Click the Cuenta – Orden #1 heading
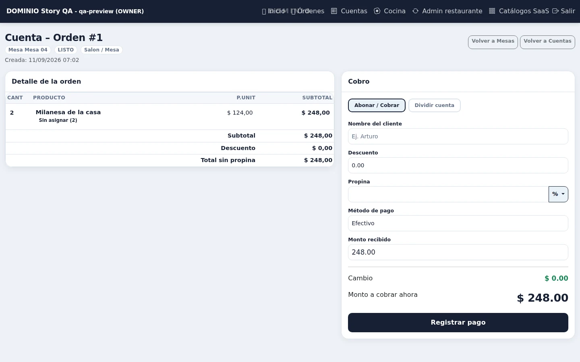Screen dimensions: 580x362 point(54,37)
